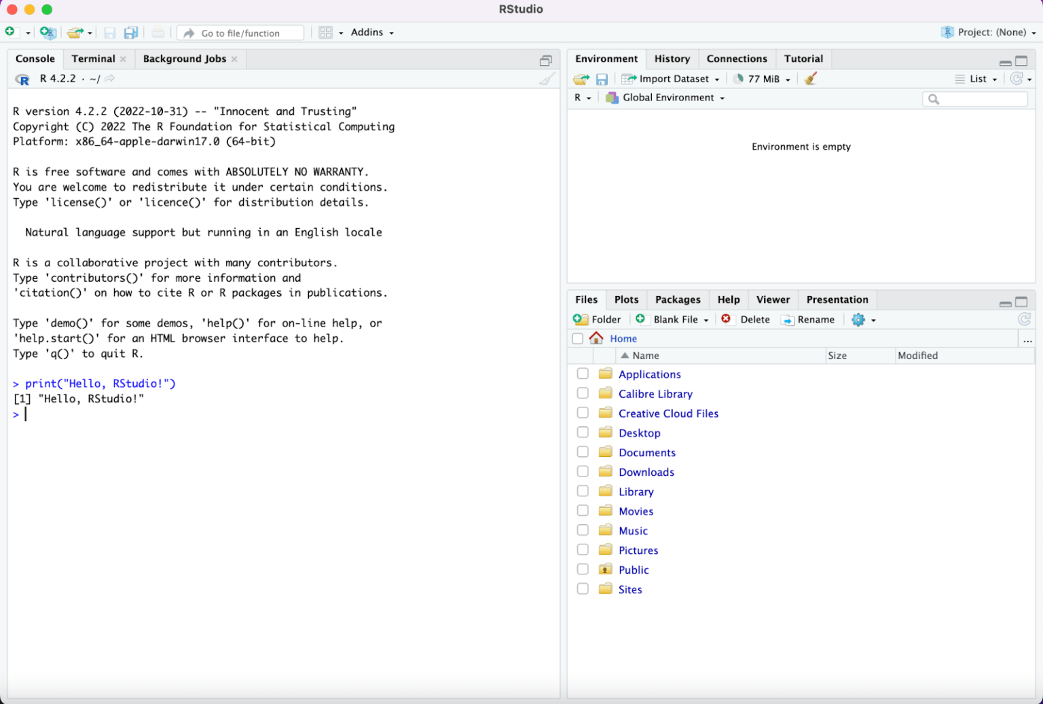The image size is (1043, 704).
Task: Click the Load workspace icon in Environment pane
Action: point(581,79)
